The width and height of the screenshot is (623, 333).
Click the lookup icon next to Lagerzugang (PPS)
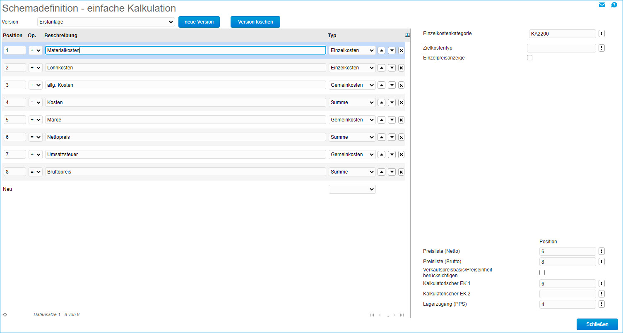601,304
